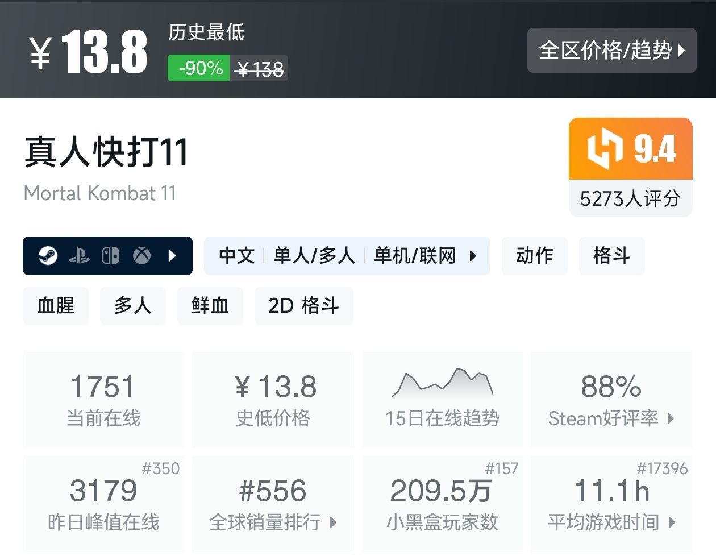Open the 1751 当前在线 stat card
This screenshot has height=560, width=716.
click(x=103, y=400)
